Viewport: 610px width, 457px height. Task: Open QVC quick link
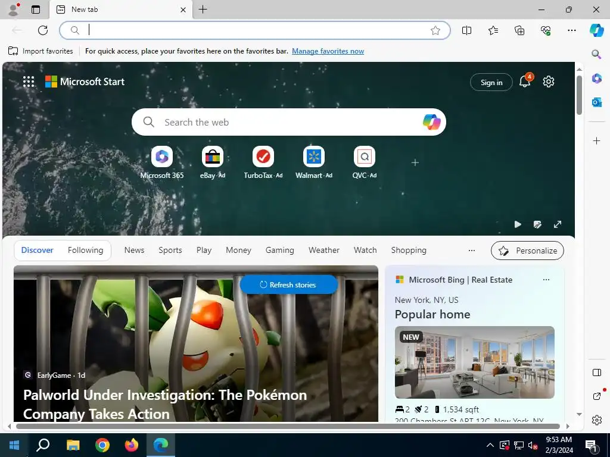point(364,162)
